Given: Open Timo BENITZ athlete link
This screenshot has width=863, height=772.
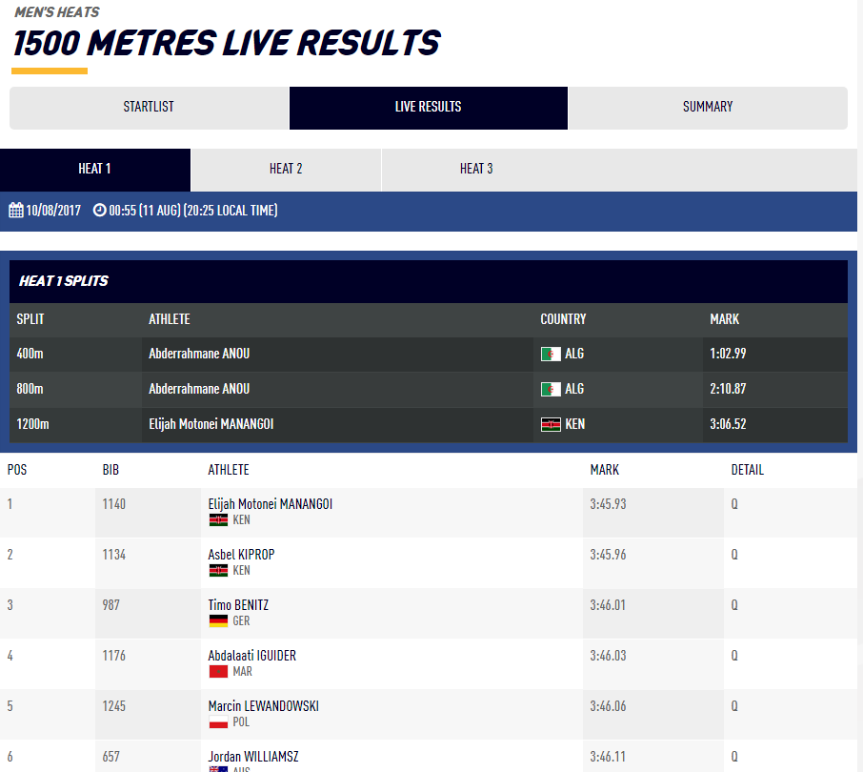Looking at the screenshot, I should [x=239, y=605].
